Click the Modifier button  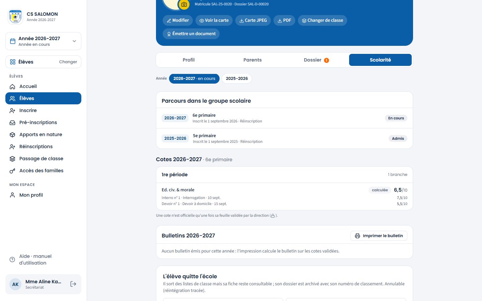(x=178, y=20)
